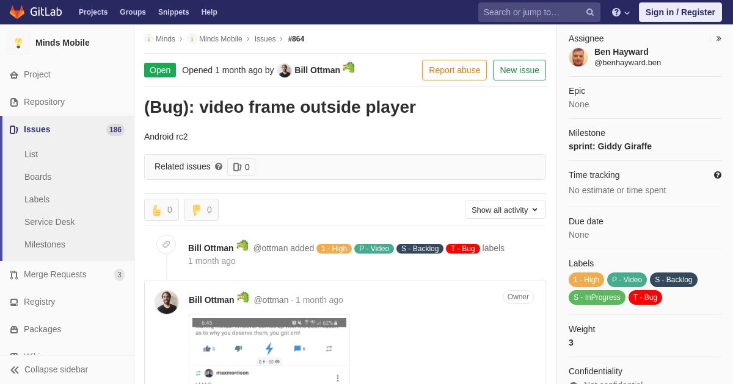Click Ben Hayward's name in the Assignee section

pos(621,52)
